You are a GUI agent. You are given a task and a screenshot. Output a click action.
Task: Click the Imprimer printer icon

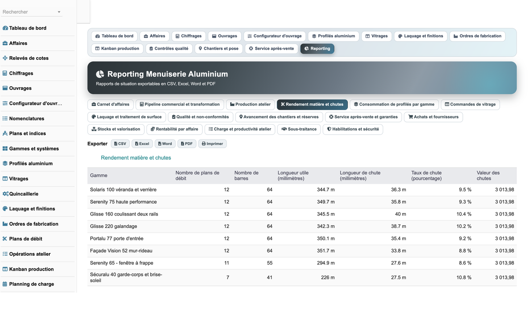coord(204,143)
